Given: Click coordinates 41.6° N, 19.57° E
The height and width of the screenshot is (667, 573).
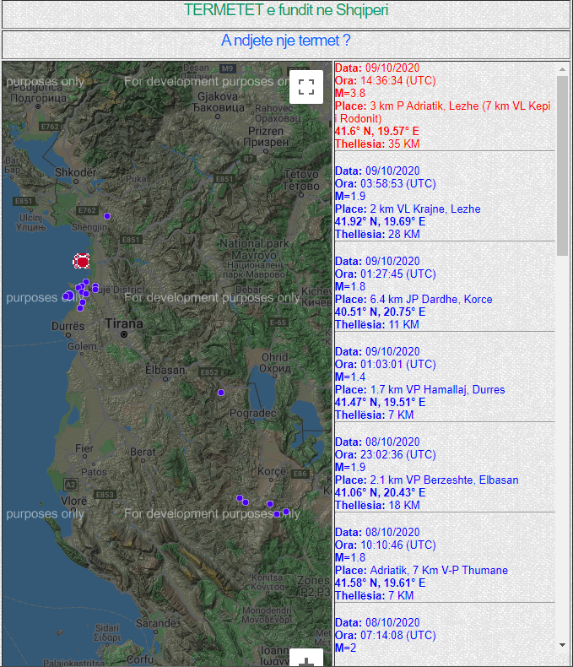Looking at the screenshot, I should 376,131.
